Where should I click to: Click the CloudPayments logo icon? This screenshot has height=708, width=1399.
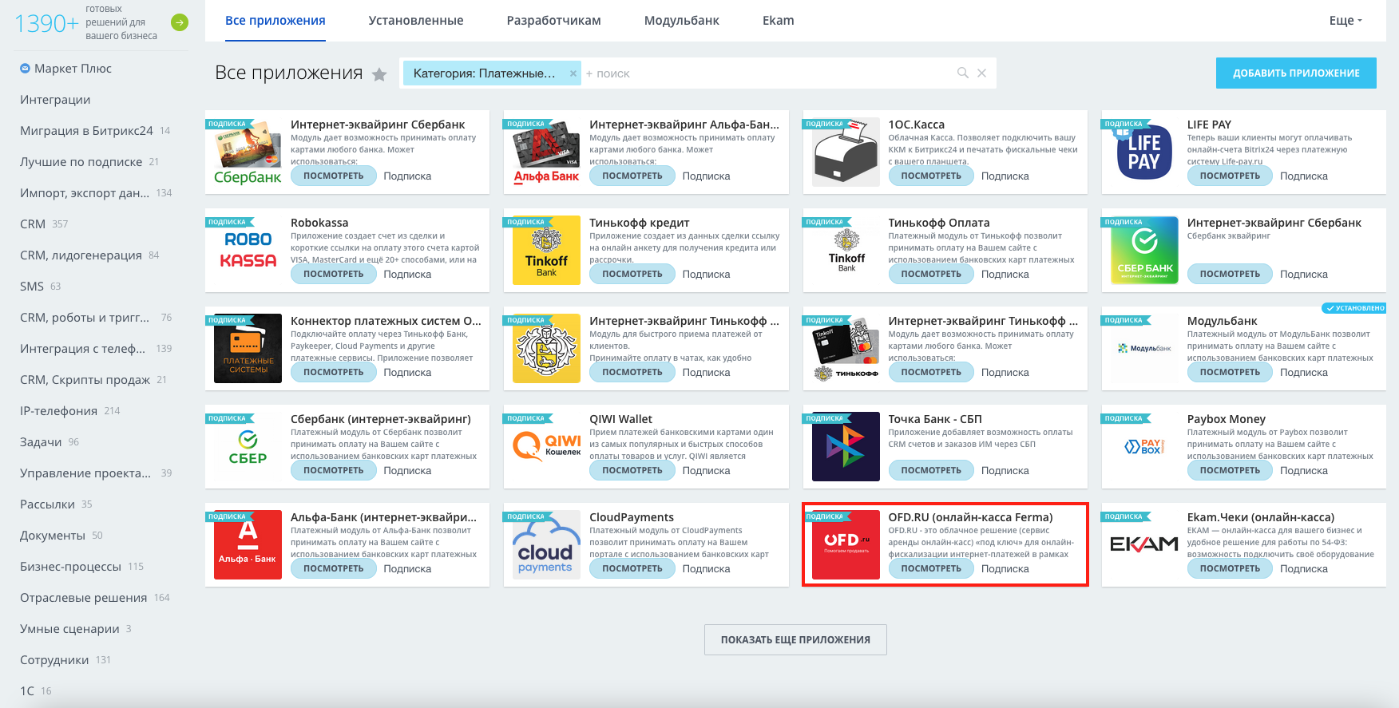coord(546,544)
